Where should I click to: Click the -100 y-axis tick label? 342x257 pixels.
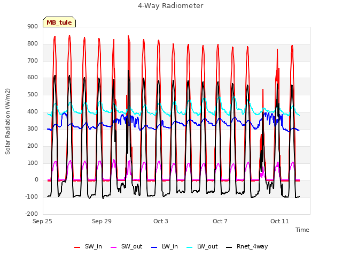tap(32, 197)
